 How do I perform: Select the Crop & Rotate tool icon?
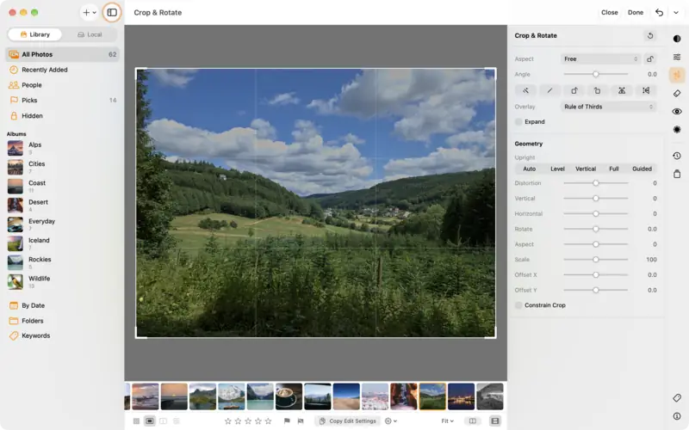point(677,75)
